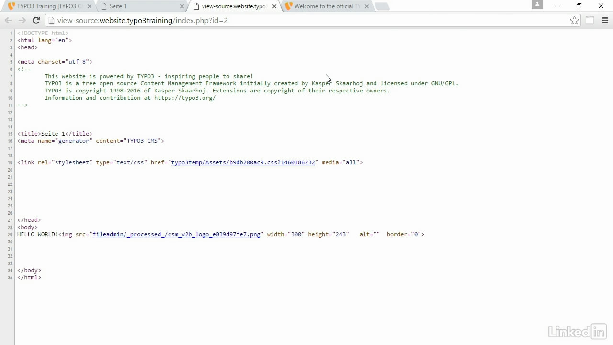Open a new tab with the new-tab button

pos(381,6)
